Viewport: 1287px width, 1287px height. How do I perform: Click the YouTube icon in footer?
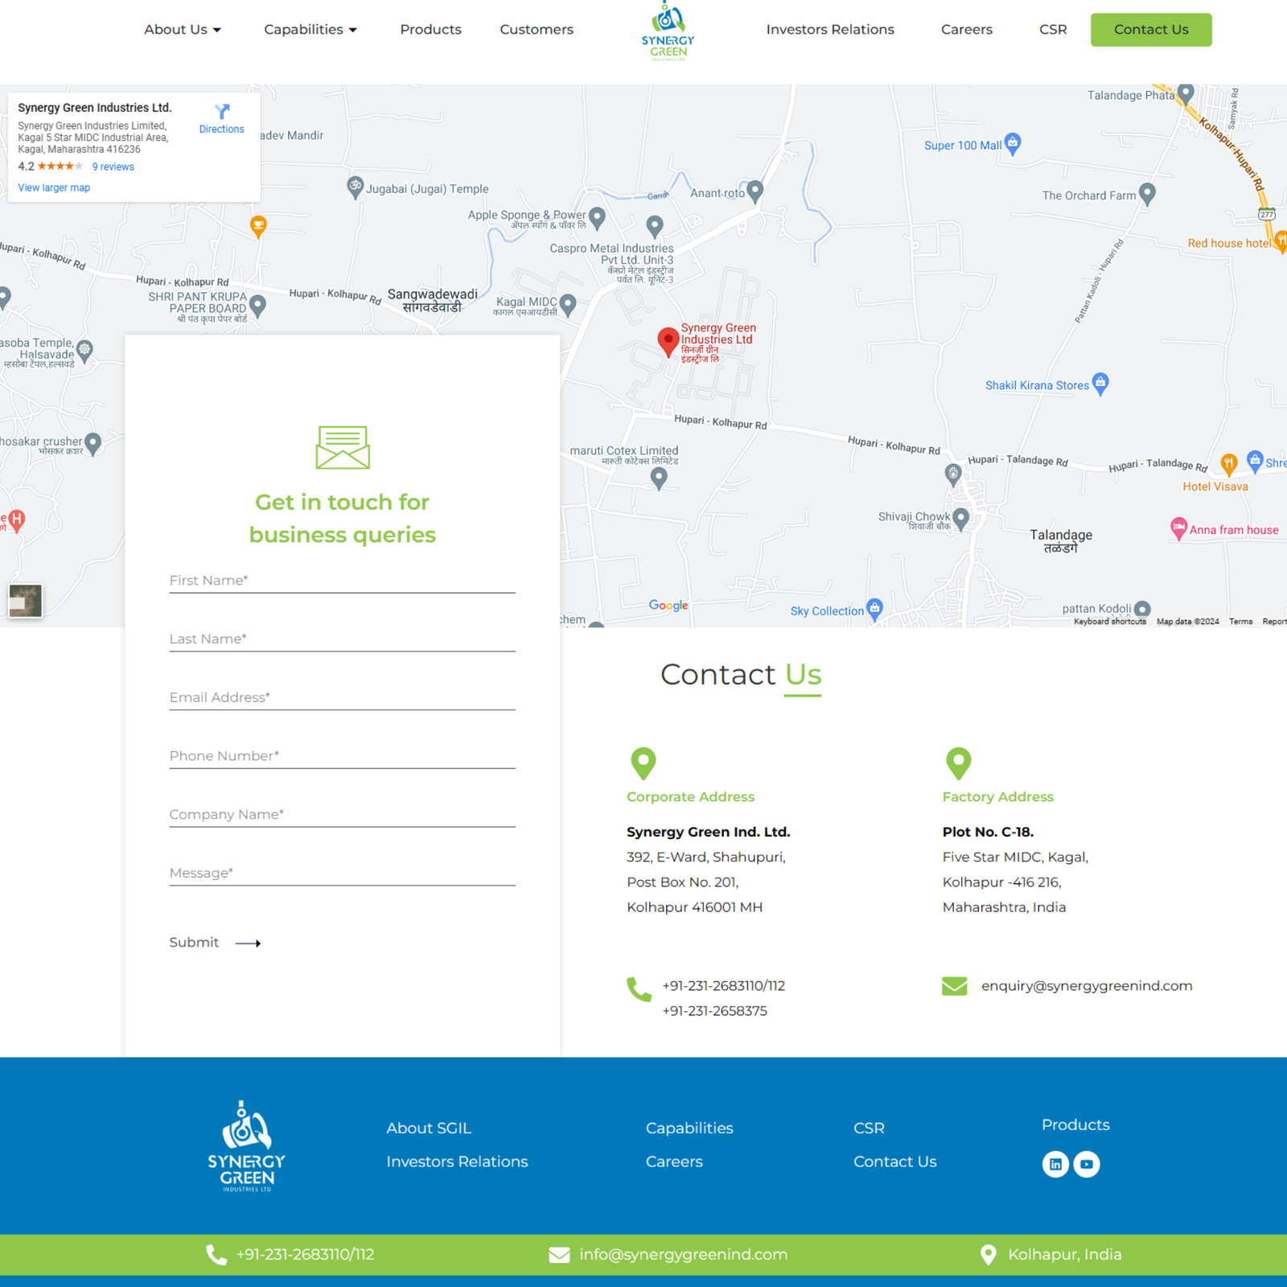(1087, 1164)
